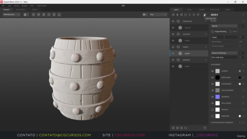Expand the PLACEMENT section
Viewport: 247px width, 139px height.
click(x=244, y=64)
